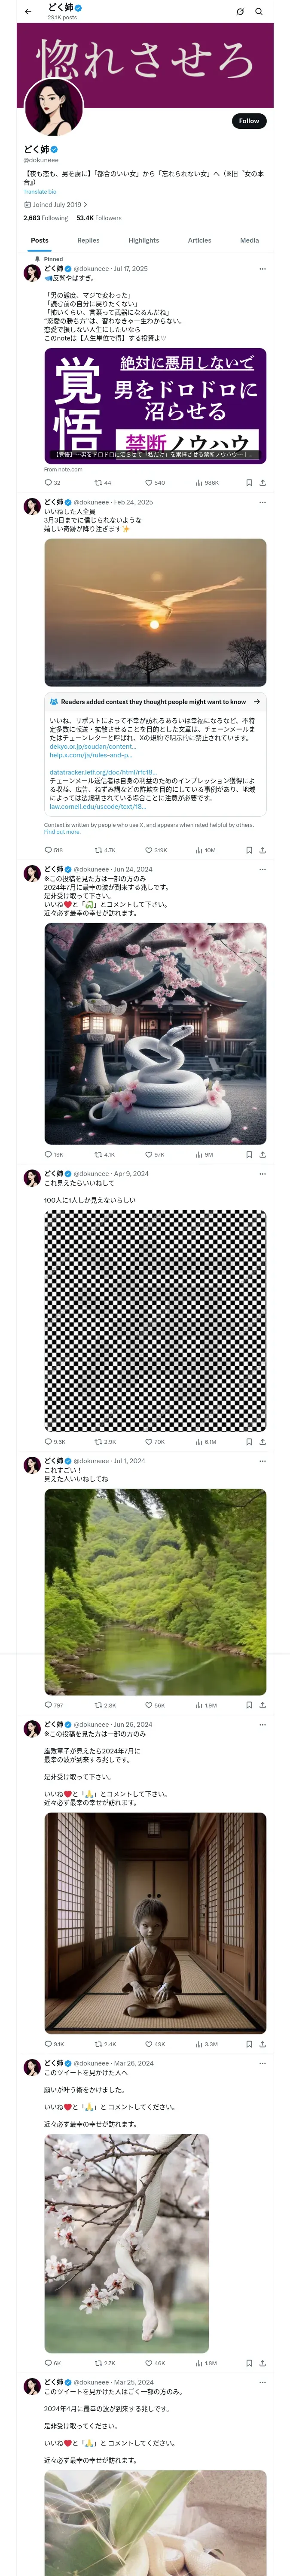Like the Feb 24, 2025 post
Screen dimensions: 290x2576
pos(149,850)
